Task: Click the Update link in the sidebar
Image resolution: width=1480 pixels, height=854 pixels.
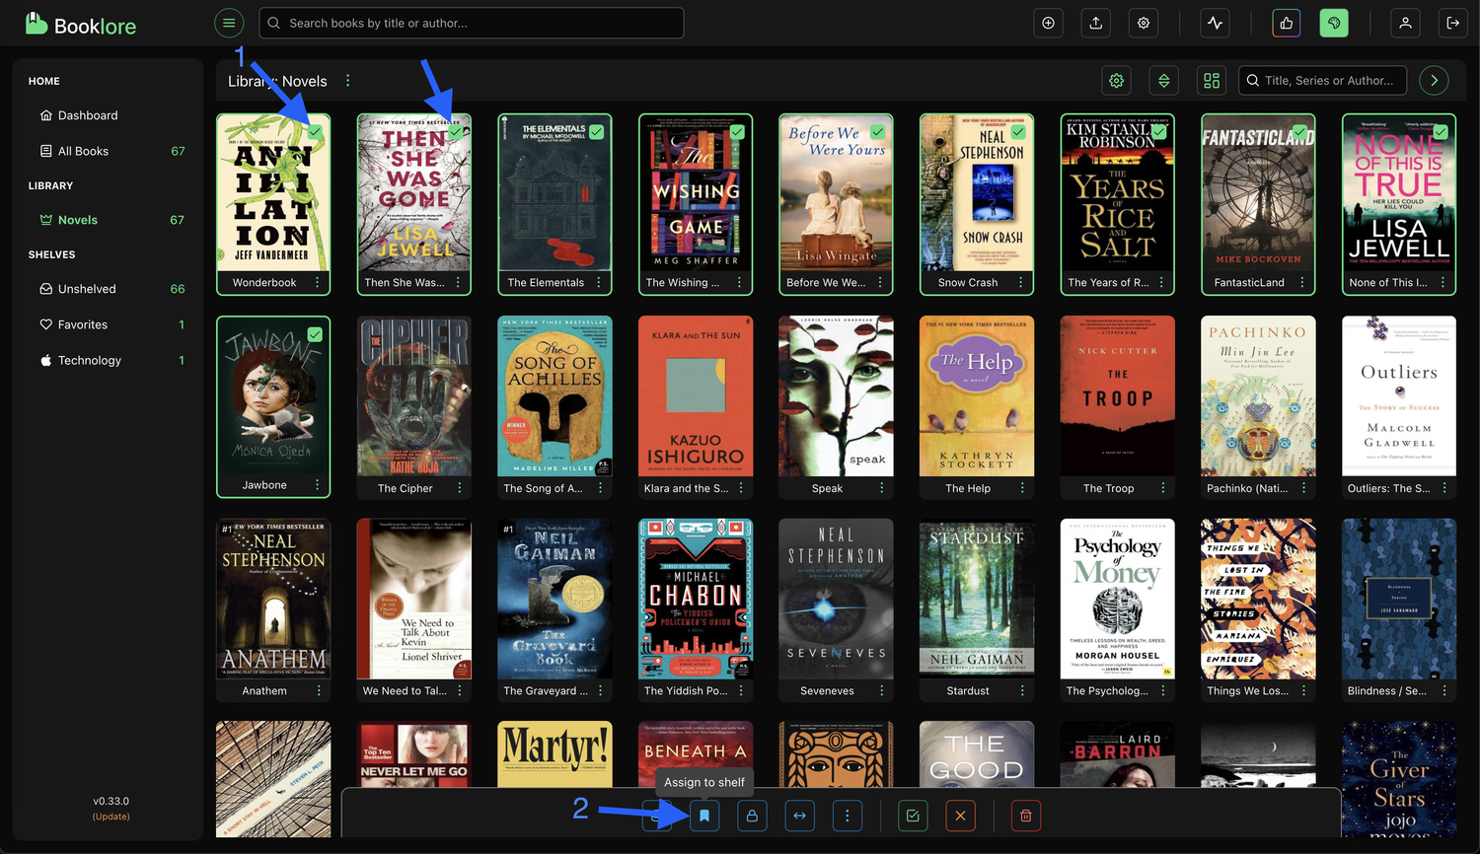Action: [111, 816]
